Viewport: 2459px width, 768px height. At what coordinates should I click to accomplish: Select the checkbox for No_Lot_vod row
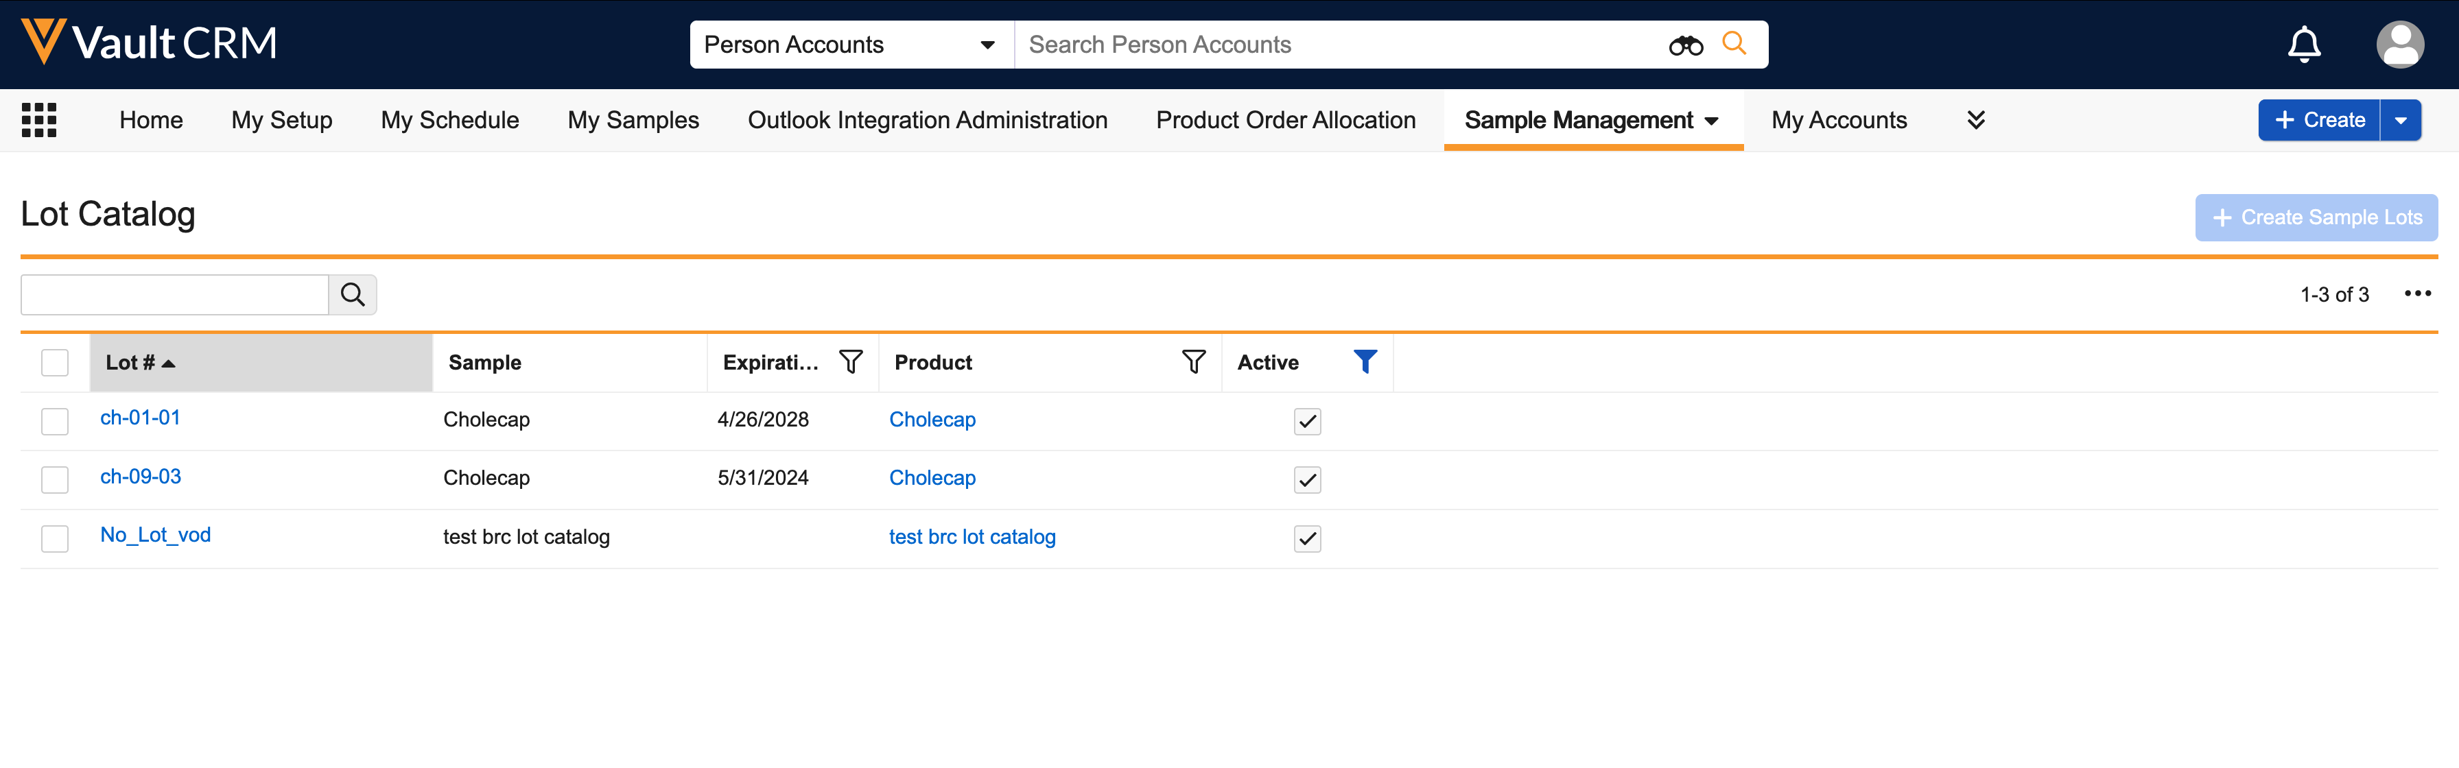point(56,538)
